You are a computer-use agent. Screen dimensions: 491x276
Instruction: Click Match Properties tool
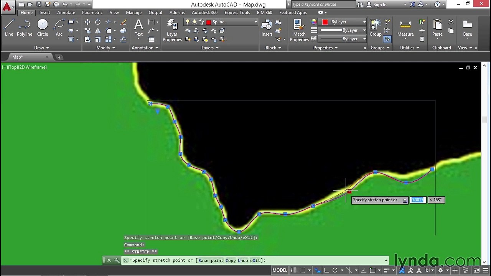(299, 31)
